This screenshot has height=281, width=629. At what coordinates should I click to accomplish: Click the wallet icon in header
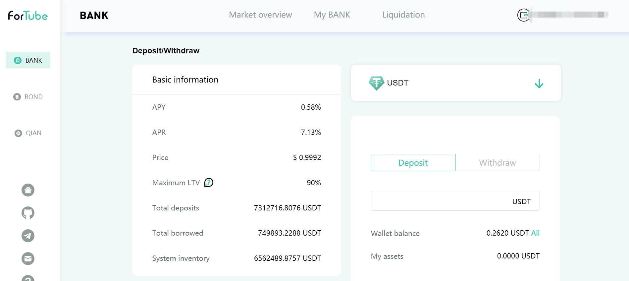523,15
